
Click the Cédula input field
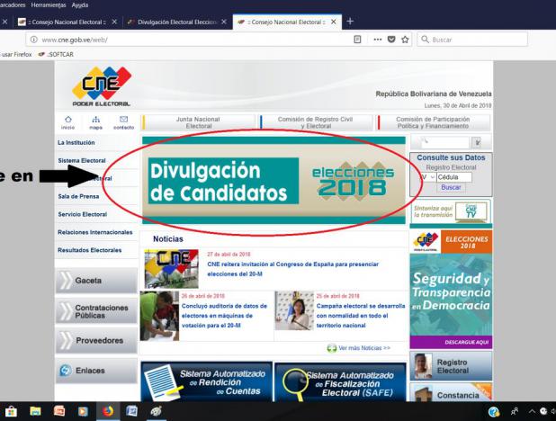pos(455,177)
